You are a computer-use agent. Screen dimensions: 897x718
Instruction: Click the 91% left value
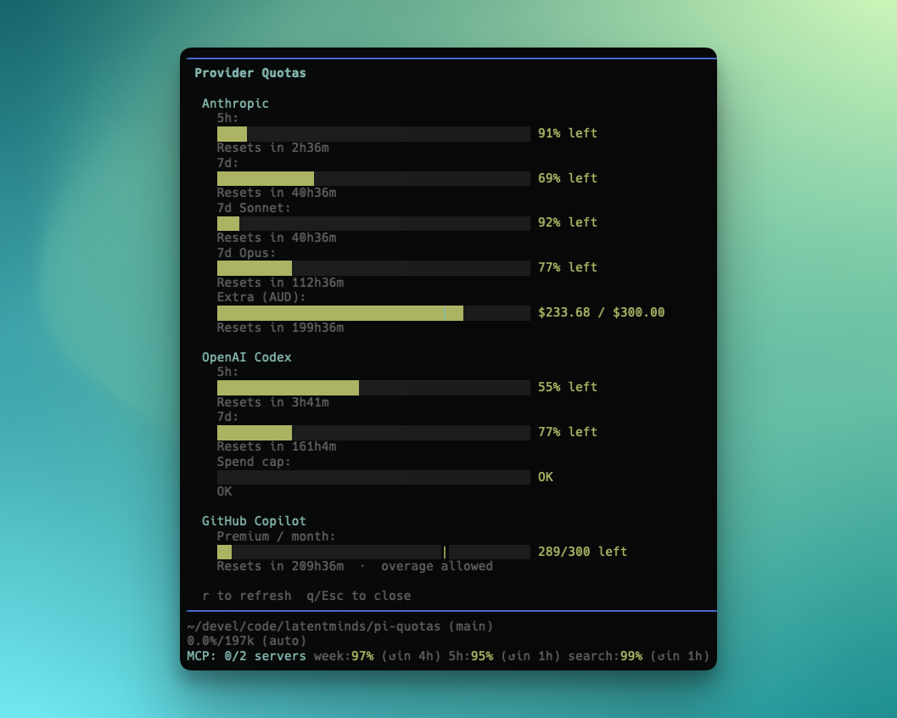click(568, 133)
